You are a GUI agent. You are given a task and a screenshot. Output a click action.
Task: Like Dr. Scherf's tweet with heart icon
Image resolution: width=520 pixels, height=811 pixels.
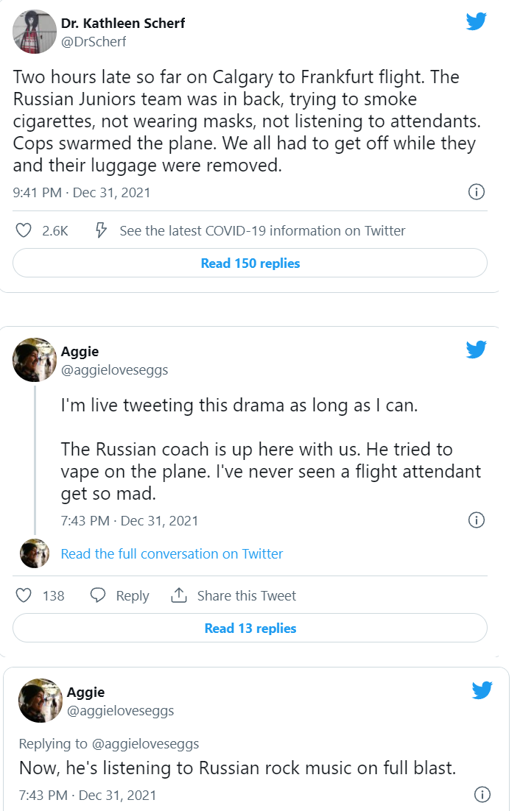pyautogui.click(x=24, y=230)
